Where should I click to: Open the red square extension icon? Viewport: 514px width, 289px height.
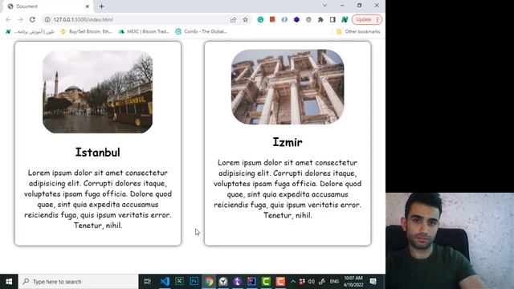tap(272, 19)
